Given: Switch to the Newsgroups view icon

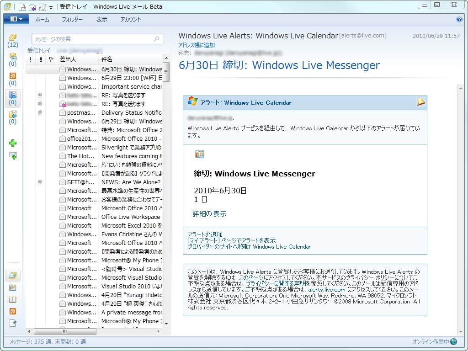Looking at the screenshot, I should pyautogui.click(x=12, y=323).
